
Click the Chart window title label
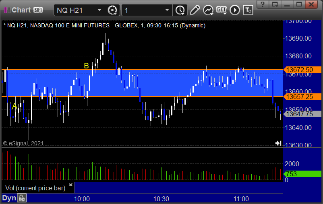[21, 10]
